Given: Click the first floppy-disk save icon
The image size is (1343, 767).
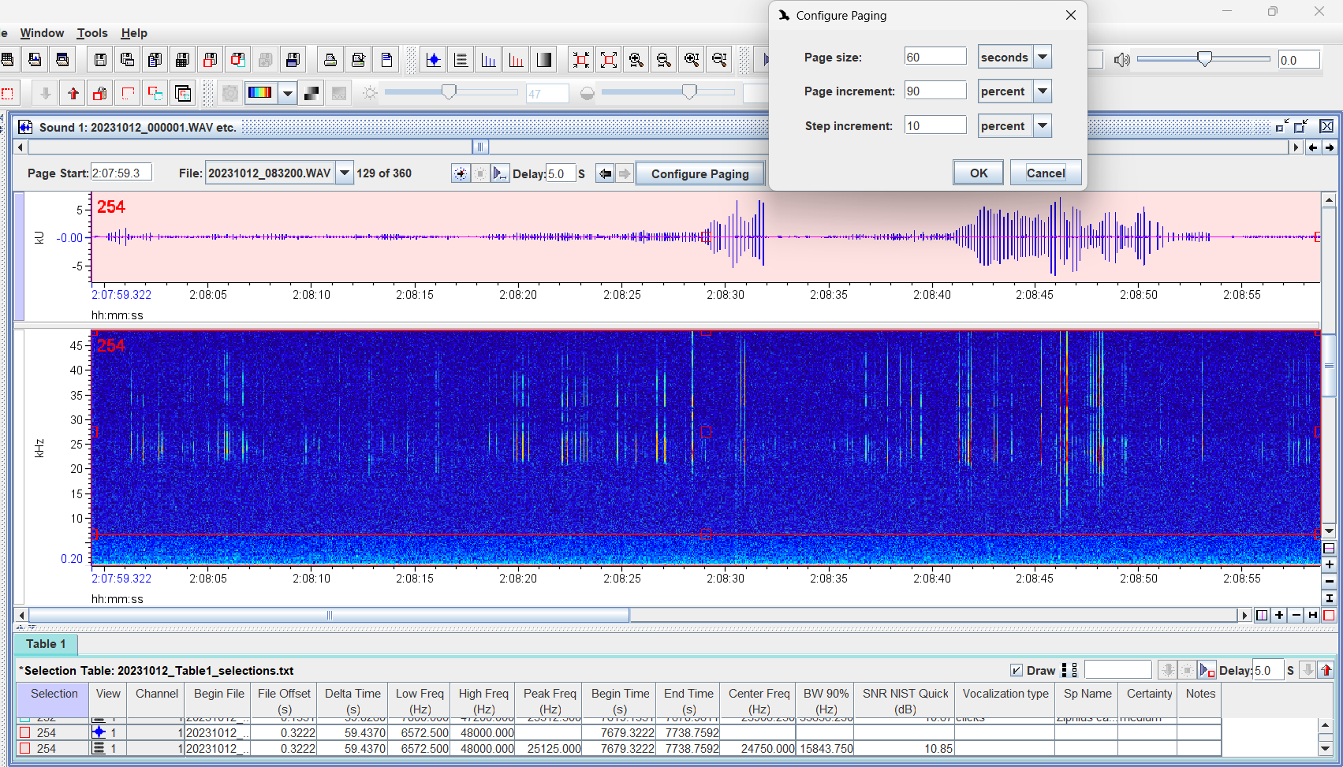Looking at the screenshot, I should 100,60.
